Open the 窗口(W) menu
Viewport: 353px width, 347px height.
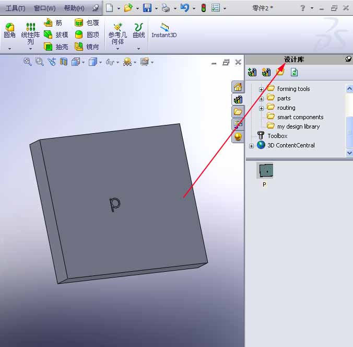coord(44,8)
